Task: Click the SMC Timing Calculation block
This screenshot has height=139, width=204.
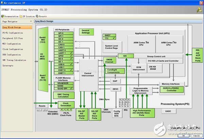Action: point(64,96)
